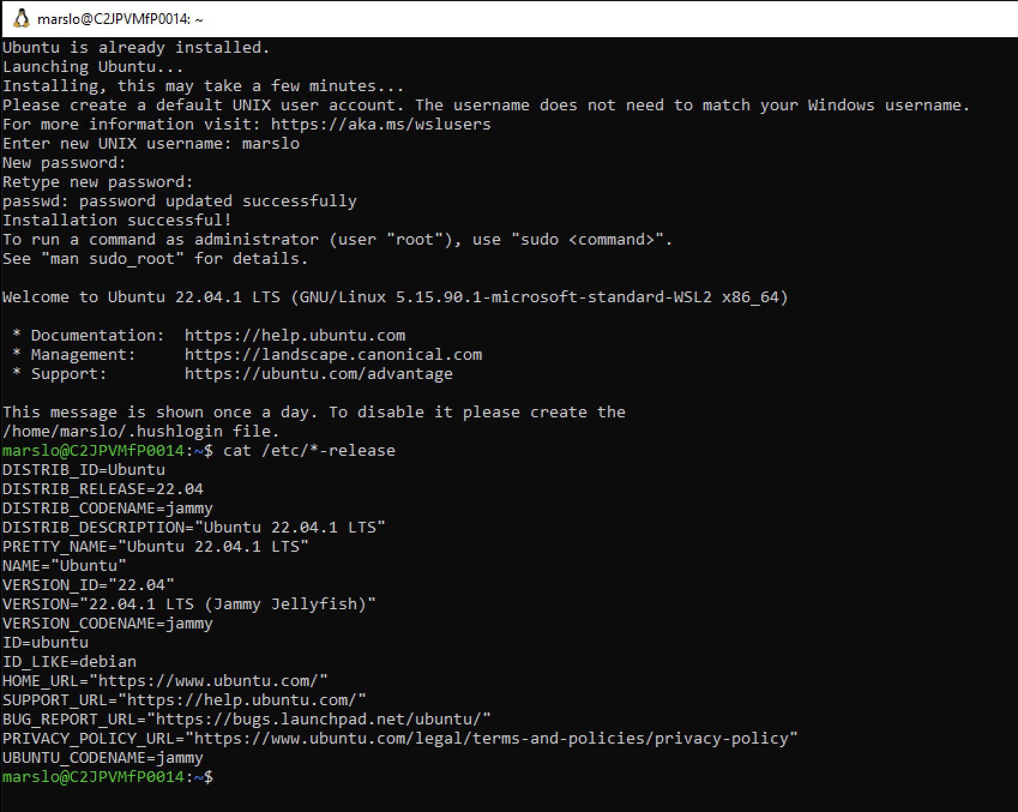Screen dimensions: 1018x812
Task: Click the https://aka.ms/wslusers URL
Action: click(381, 124)
